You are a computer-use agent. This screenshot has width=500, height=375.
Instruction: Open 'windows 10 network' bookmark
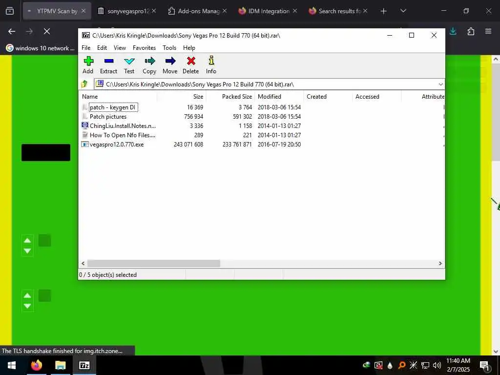tap(40, 48)
